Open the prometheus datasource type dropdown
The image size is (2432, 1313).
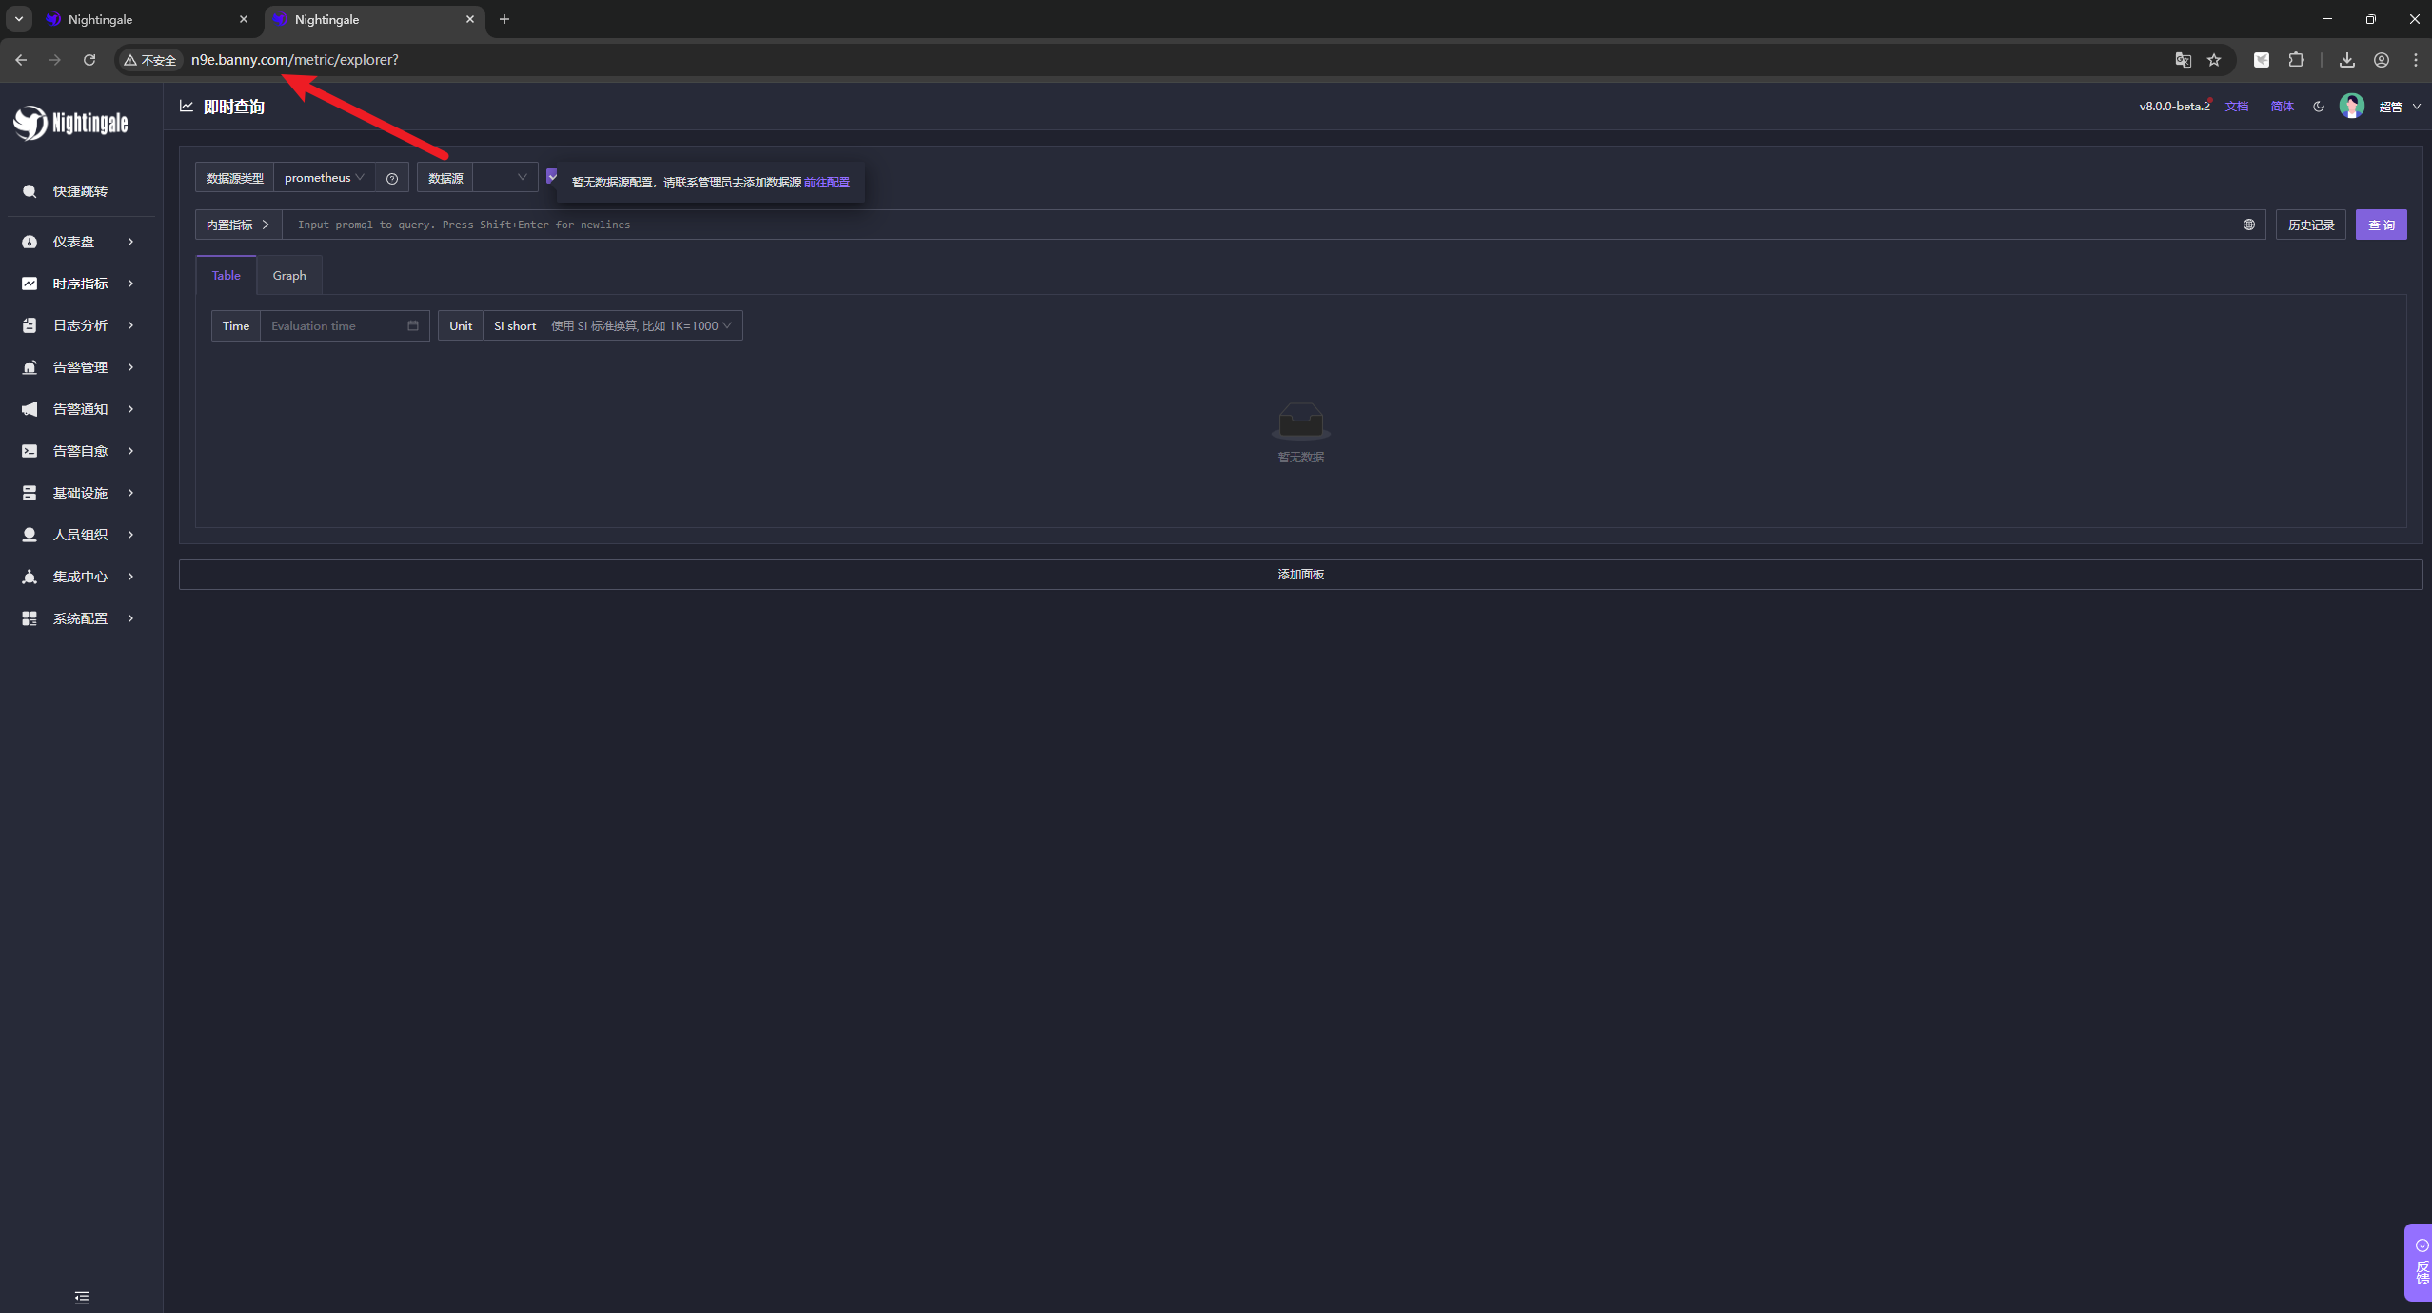[324, 178]
